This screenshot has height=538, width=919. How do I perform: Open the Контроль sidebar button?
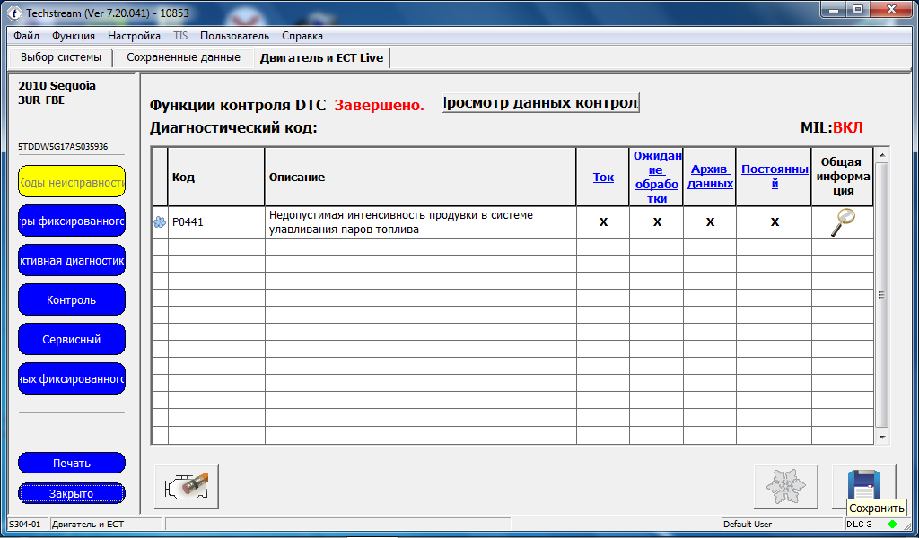coord(72,300)
